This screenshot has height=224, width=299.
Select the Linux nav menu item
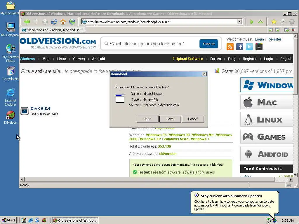(x=61, y=59)
